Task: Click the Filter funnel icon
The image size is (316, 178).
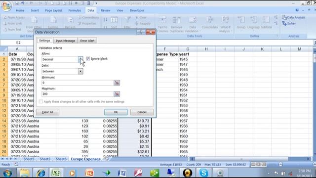Action: [x=127, y=20]
